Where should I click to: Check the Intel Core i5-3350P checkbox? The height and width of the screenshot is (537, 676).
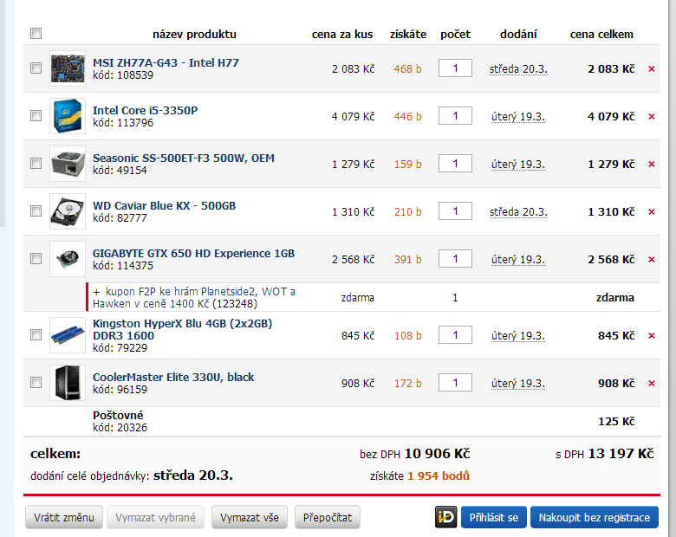(x=36, y=115)
